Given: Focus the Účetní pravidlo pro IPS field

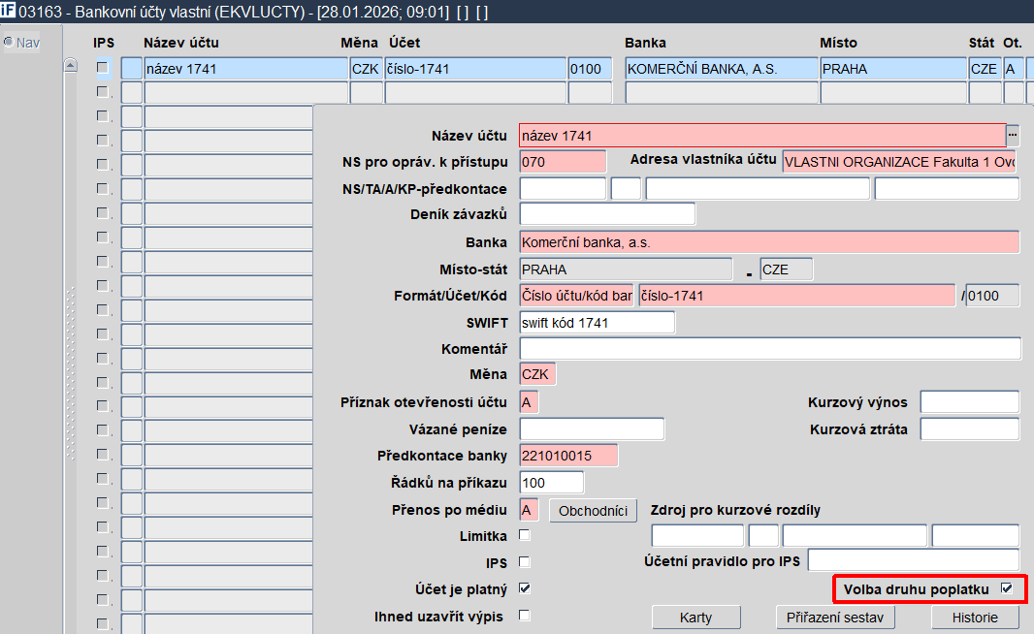Looking at the screenshot, I should 914,561.
